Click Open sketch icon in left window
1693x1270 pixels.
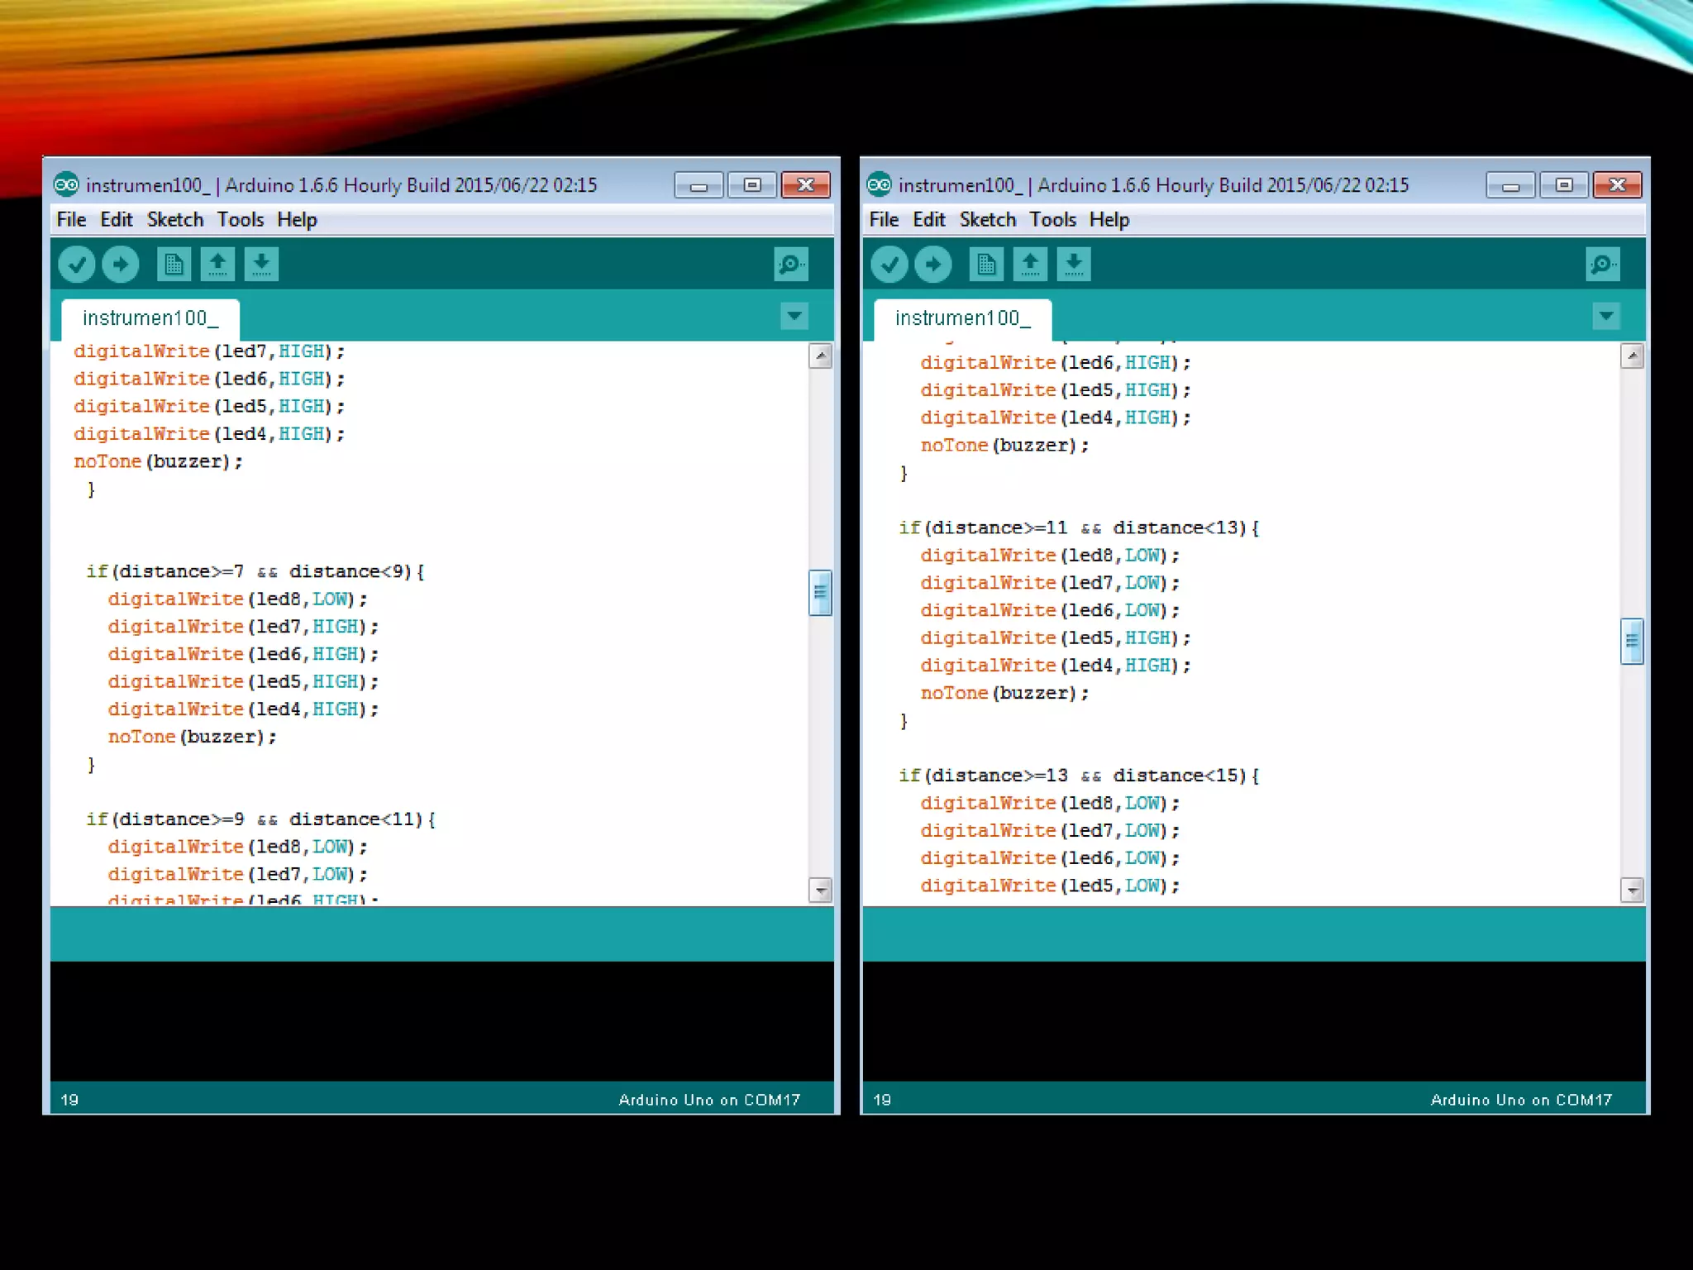click(217, 265)
